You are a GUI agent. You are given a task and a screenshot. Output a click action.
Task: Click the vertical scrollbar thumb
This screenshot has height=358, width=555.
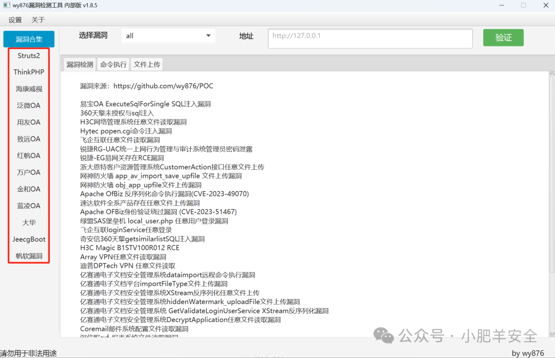(x=552, y=174)
